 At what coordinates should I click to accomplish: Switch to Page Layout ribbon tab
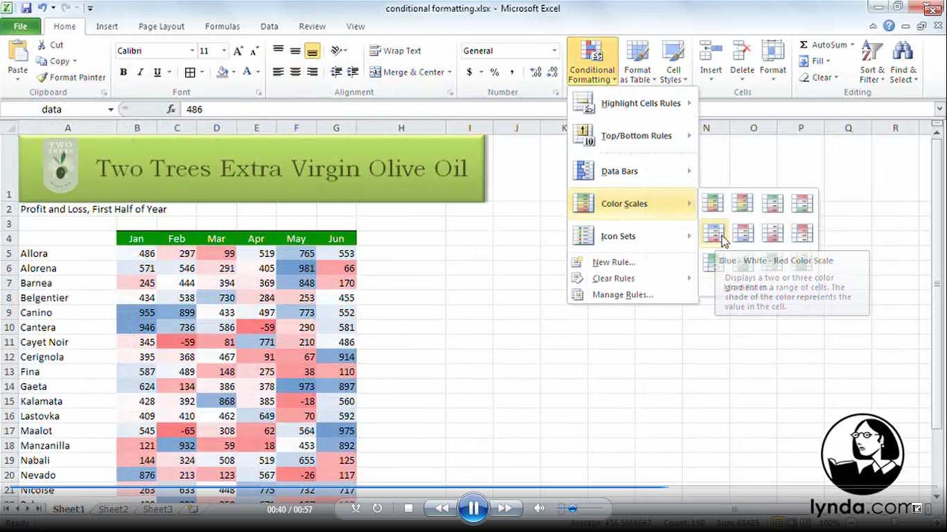162,26
